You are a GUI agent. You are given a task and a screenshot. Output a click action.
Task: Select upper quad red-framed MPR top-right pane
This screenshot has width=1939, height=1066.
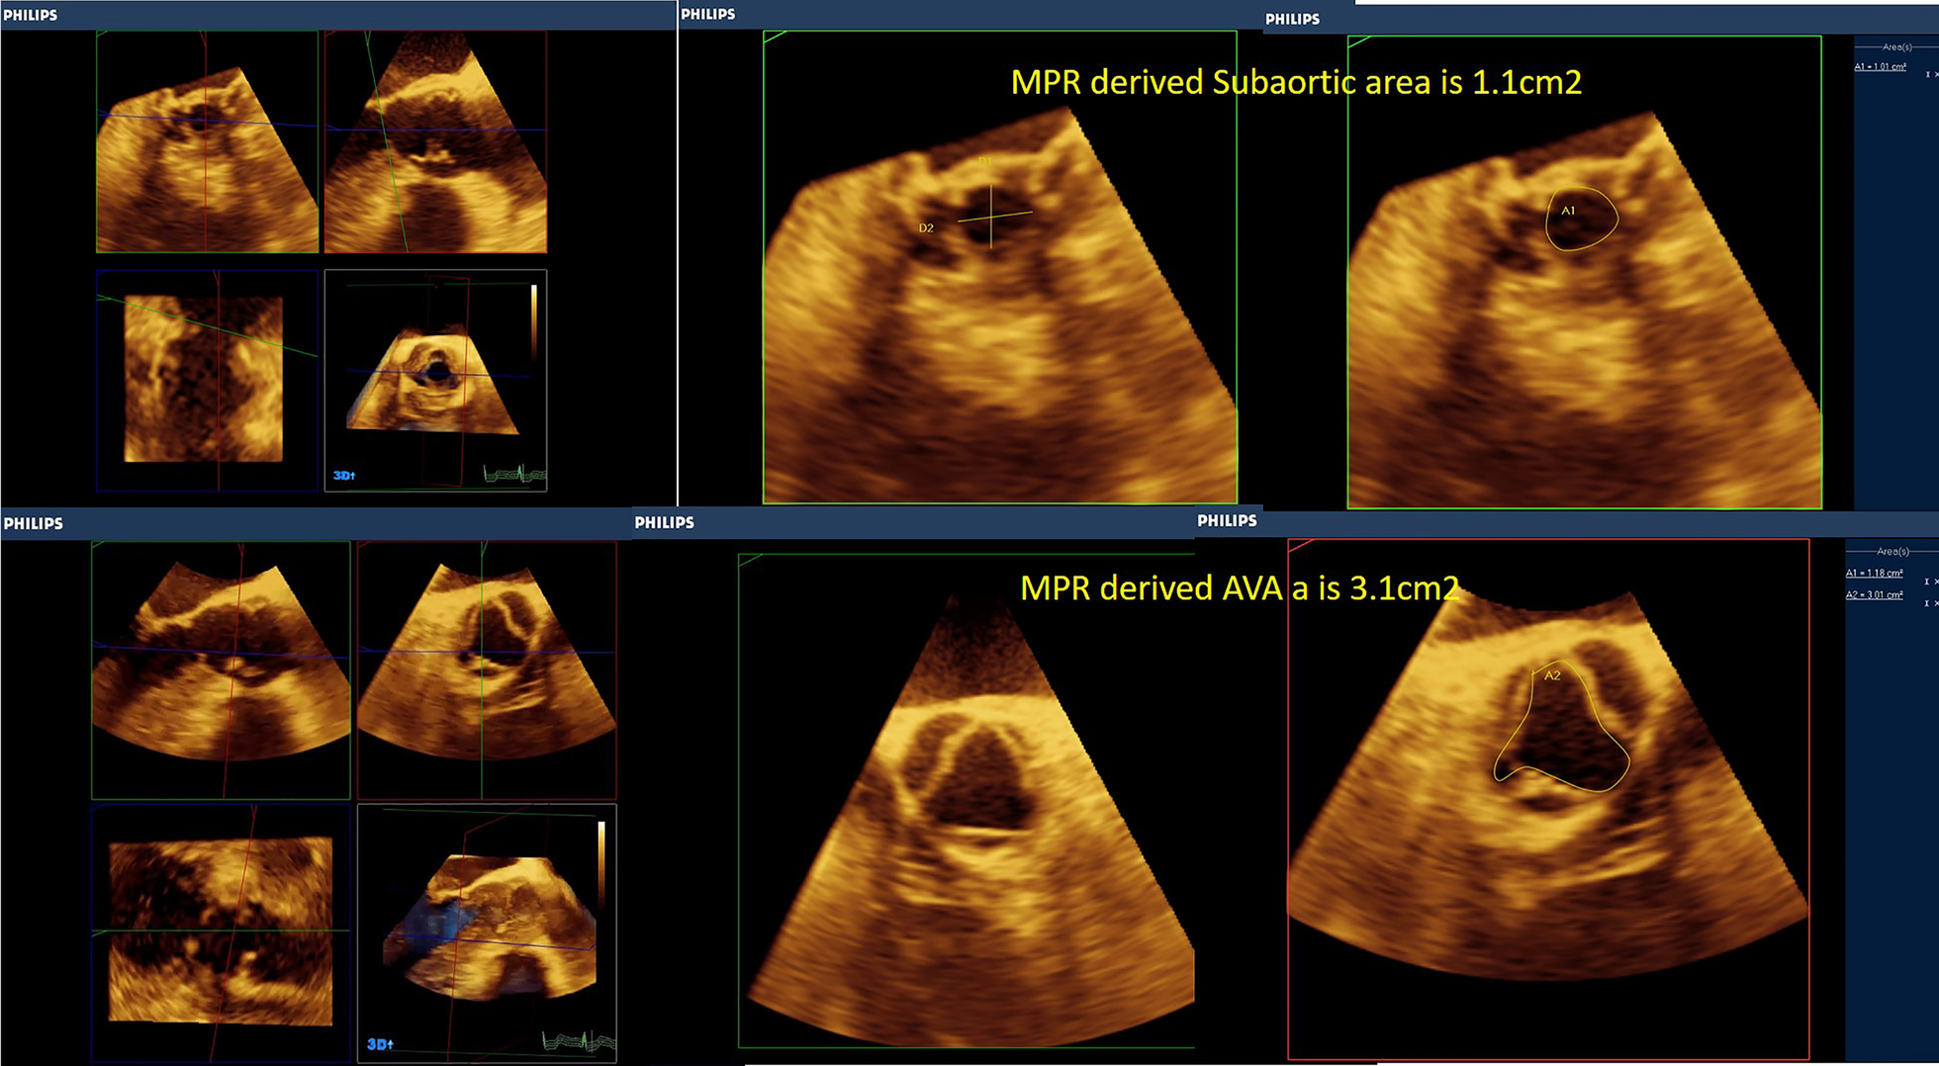click(435, 141)
